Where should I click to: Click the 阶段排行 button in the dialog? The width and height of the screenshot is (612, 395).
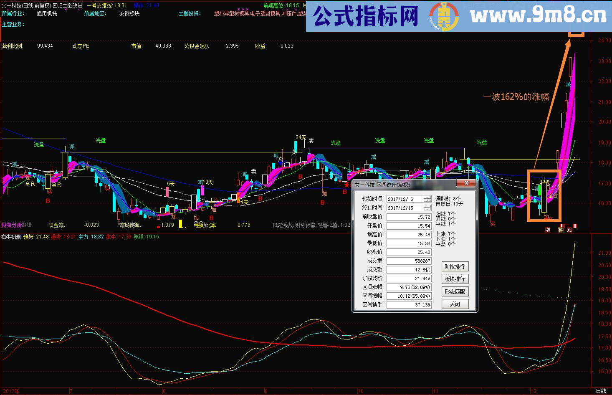455,266
